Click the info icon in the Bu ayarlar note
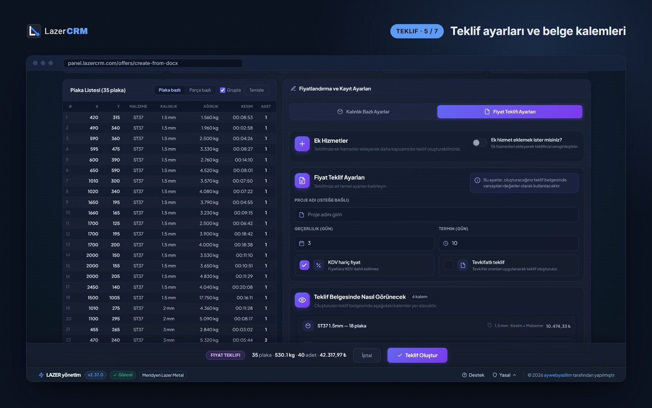This screenshot has width=652, height=408. click(x=477, y=180)
